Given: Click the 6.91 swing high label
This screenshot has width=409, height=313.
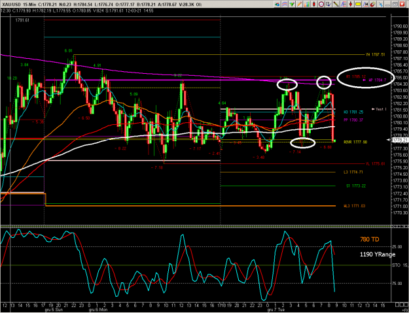Looking at the screenshot, I should 68,51.
